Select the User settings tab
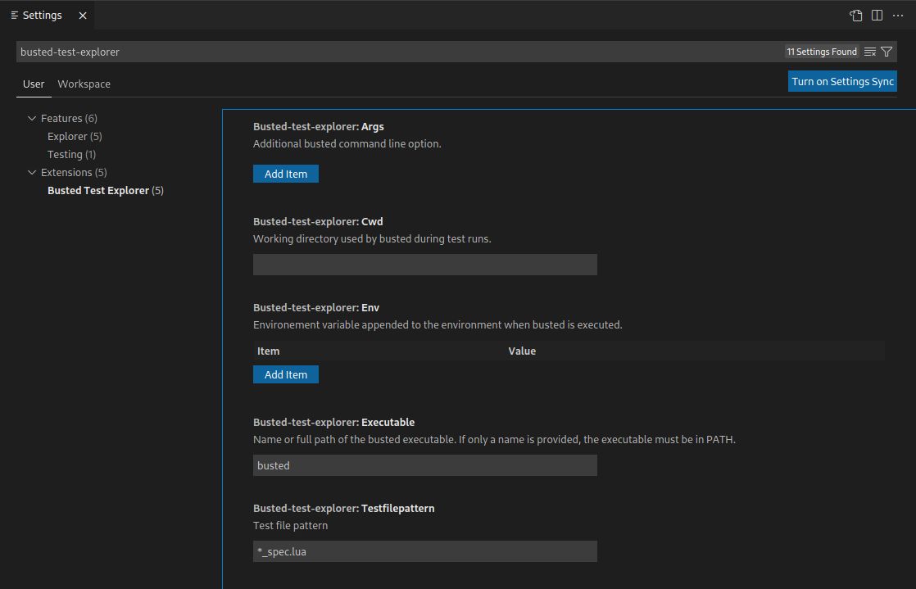Viewport: 916px width, 589px height. tap(34, 84)
